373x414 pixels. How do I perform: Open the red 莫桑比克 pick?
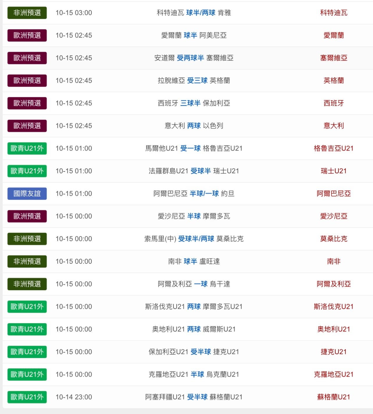pyautogui.click(x=333, y=239)
